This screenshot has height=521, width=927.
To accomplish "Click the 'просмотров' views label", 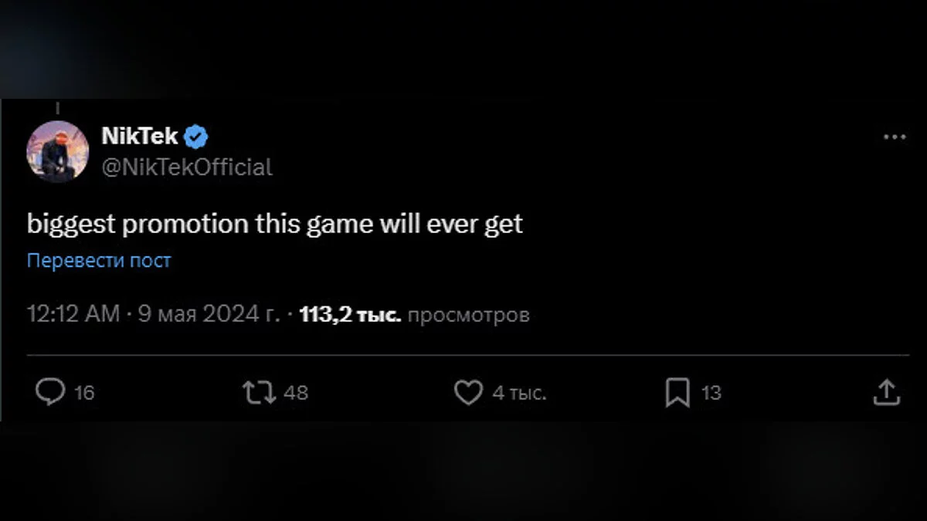I will pos(468,314).
